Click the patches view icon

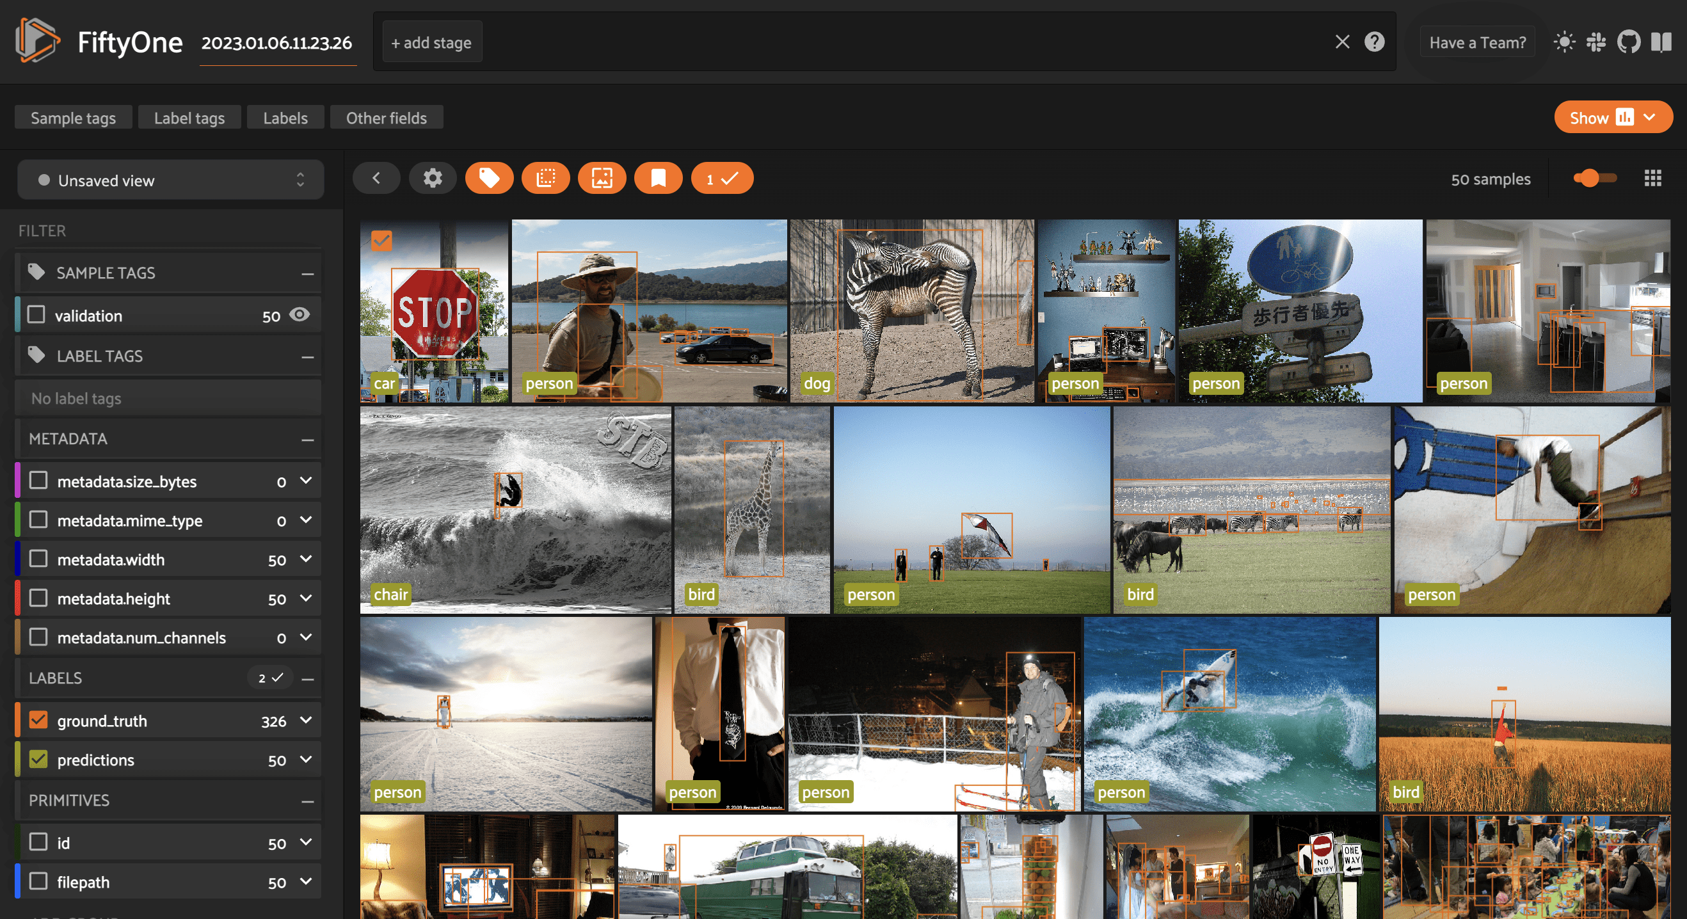click(545, 178)
